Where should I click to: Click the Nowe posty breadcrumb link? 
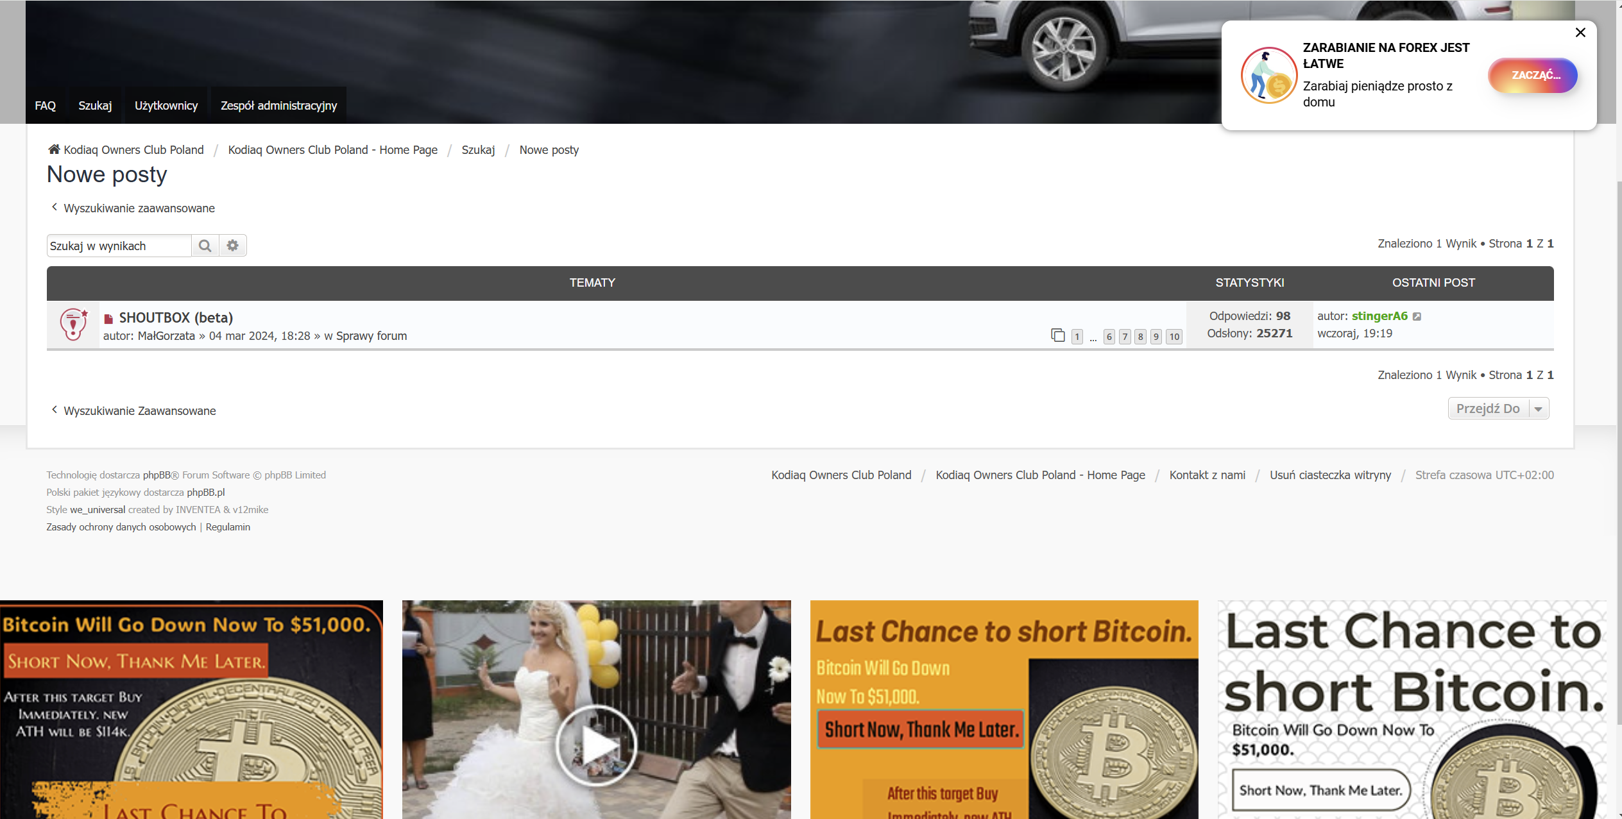549,149
